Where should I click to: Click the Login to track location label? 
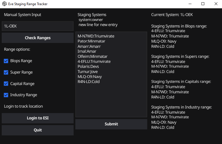click(23, 106)
